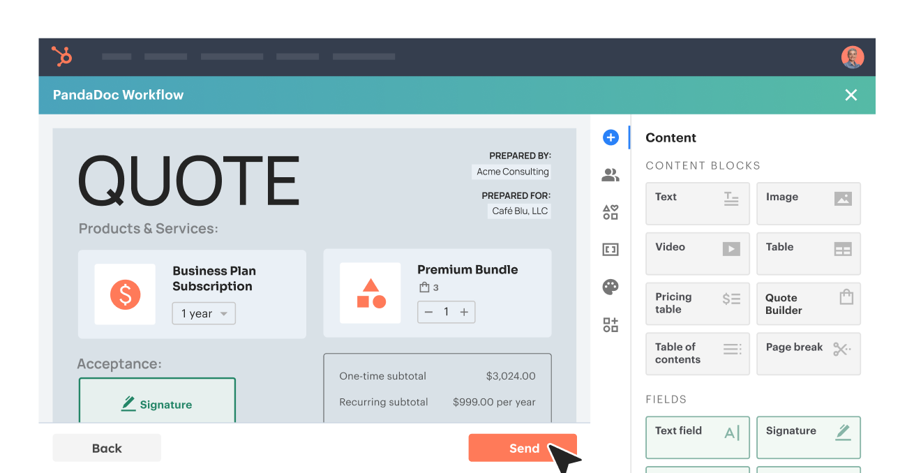
Task: Add a Pricing table block
Action: tap(698, 303)
